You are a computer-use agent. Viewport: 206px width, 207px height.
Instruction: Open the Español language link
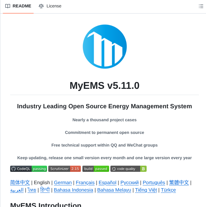pos(108,182)
